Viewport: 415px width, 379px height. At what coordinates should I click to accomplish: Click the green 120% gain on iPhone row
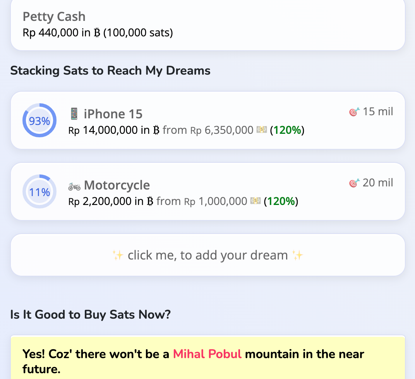(x=287, y=130)
